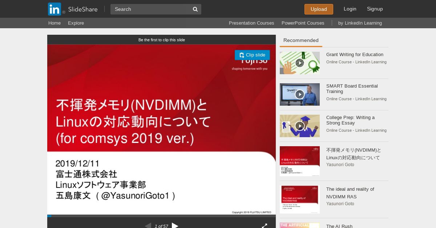Open the ideal and reality NVDIMM RAS thumbnail
Image resolution: width=436 pixels, height=228 pixels.
coord(300,199)
